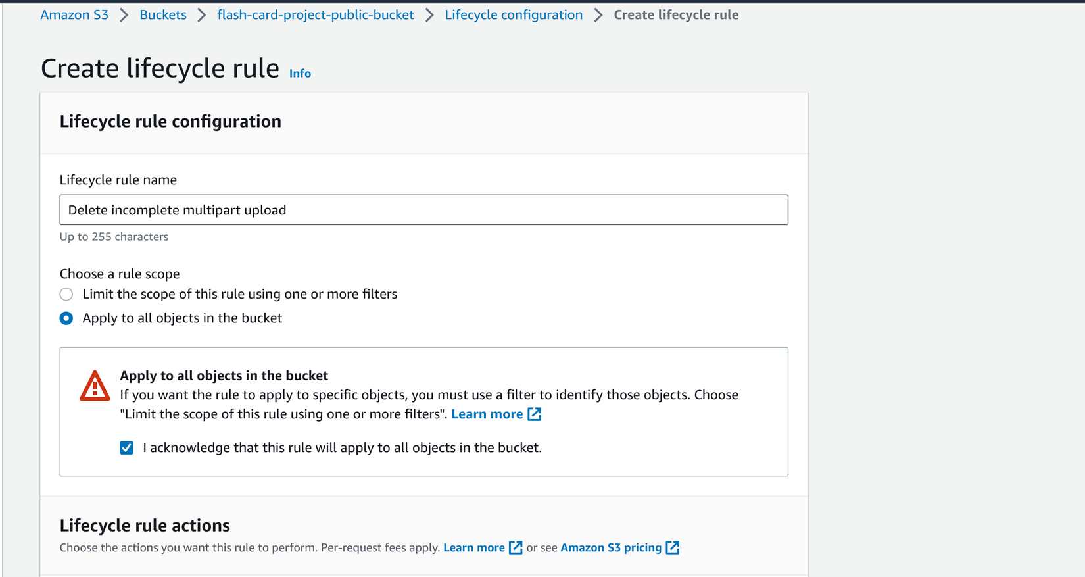The width and height of the screenshot is (1085, 577).
Task: Click external-link icon beside warning box Learn more
Action: click(535, 414)
